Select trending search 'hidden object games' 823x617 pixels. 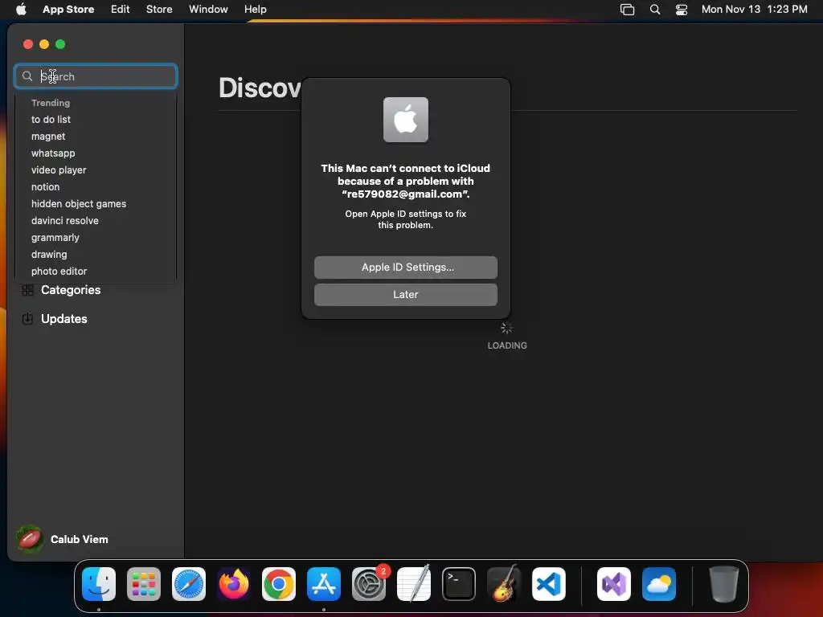[x=79, y=203]
